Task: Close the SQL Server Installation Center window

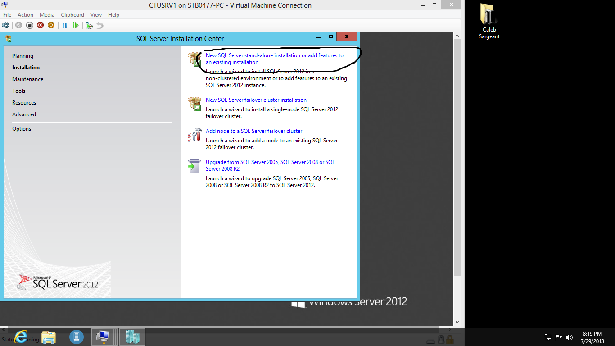Action: pos(347,37)
